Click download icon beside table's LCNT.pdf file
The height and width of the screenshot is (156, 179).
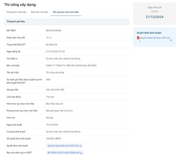81,146
